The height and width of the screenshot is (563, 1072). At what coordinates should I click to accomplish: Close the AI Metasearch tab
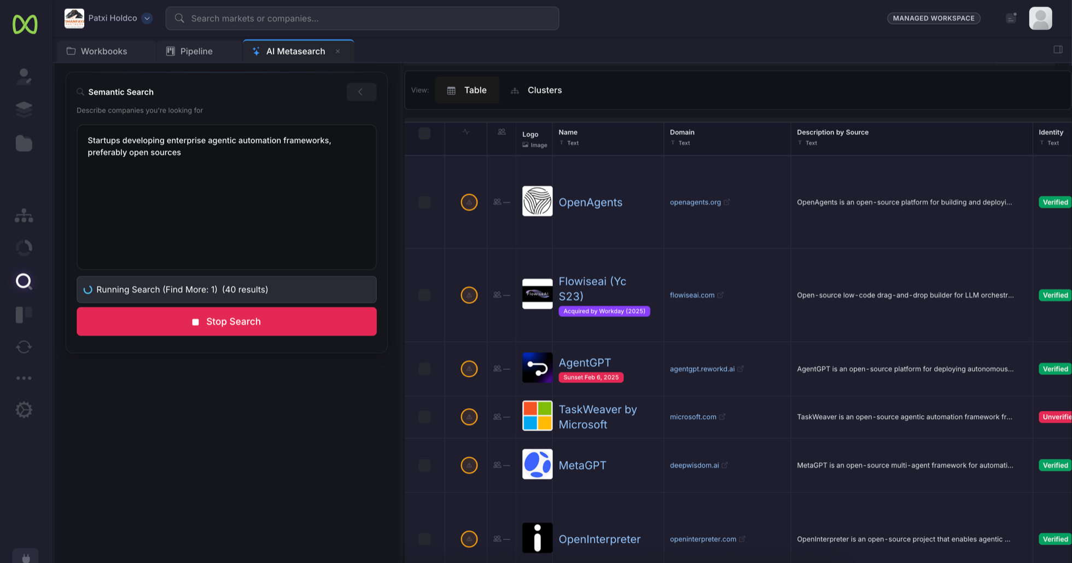click(338, 51)
